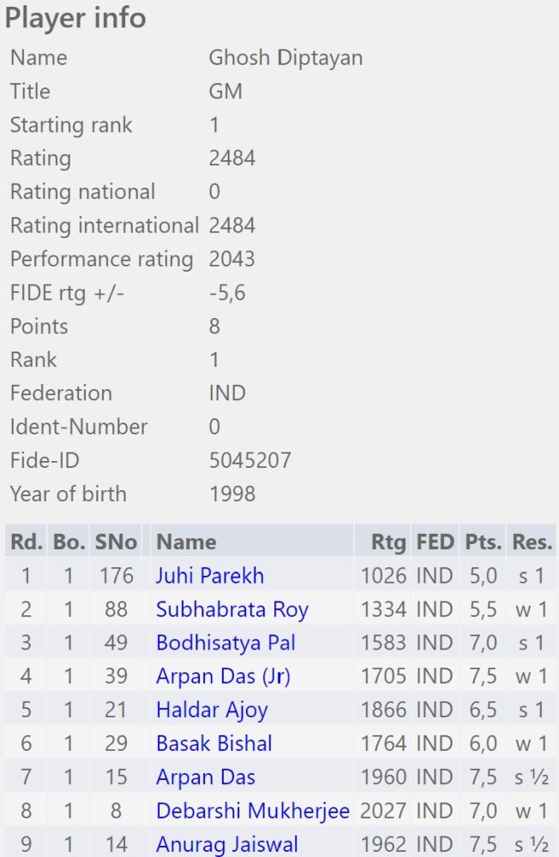The width and height of the screenshot is (559, 857).
Task: Click the Player info heading
Action: (75, 18)
